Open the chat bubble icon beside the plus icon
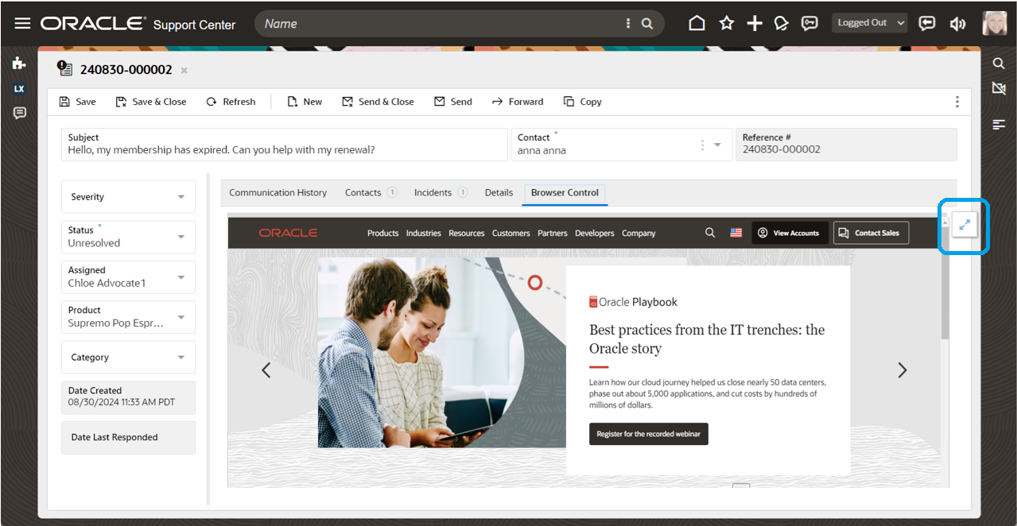 pyautogui.click(x=782, y=23)
